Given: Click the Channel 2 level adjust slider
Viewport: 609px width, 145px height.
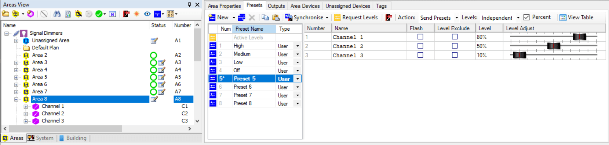Looking at the screenshot, I should [554, 46].
